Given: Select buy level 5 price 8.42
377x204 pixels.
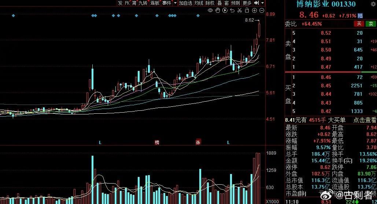Looking at the screenshot, I should 326,111.
